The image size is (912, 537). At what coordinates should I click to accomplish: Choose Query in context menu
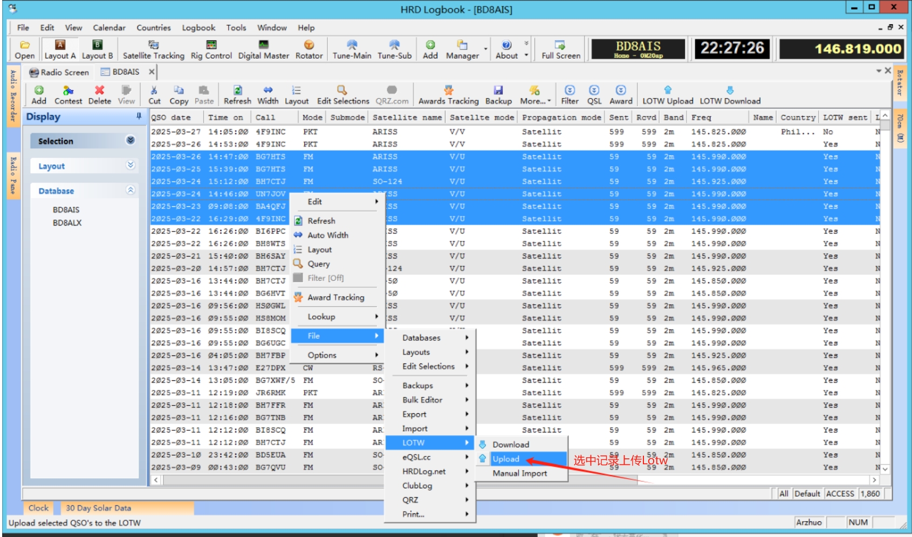click(337, 264)
